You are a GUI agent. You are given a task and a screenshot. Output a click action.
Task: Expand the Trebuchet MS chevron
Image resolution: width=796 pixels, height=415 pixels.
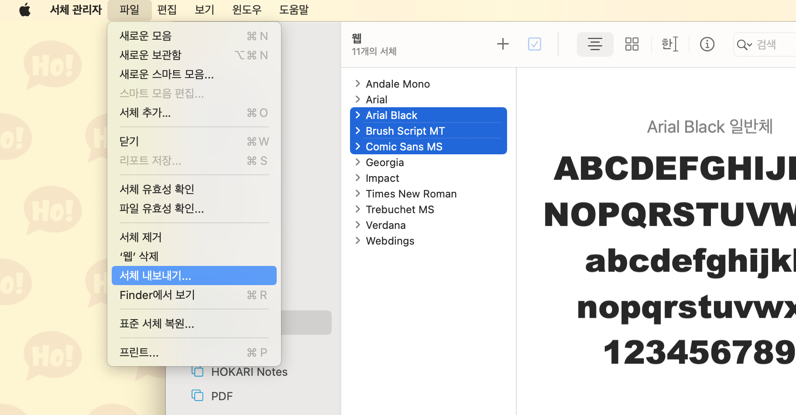coord(358,209)
